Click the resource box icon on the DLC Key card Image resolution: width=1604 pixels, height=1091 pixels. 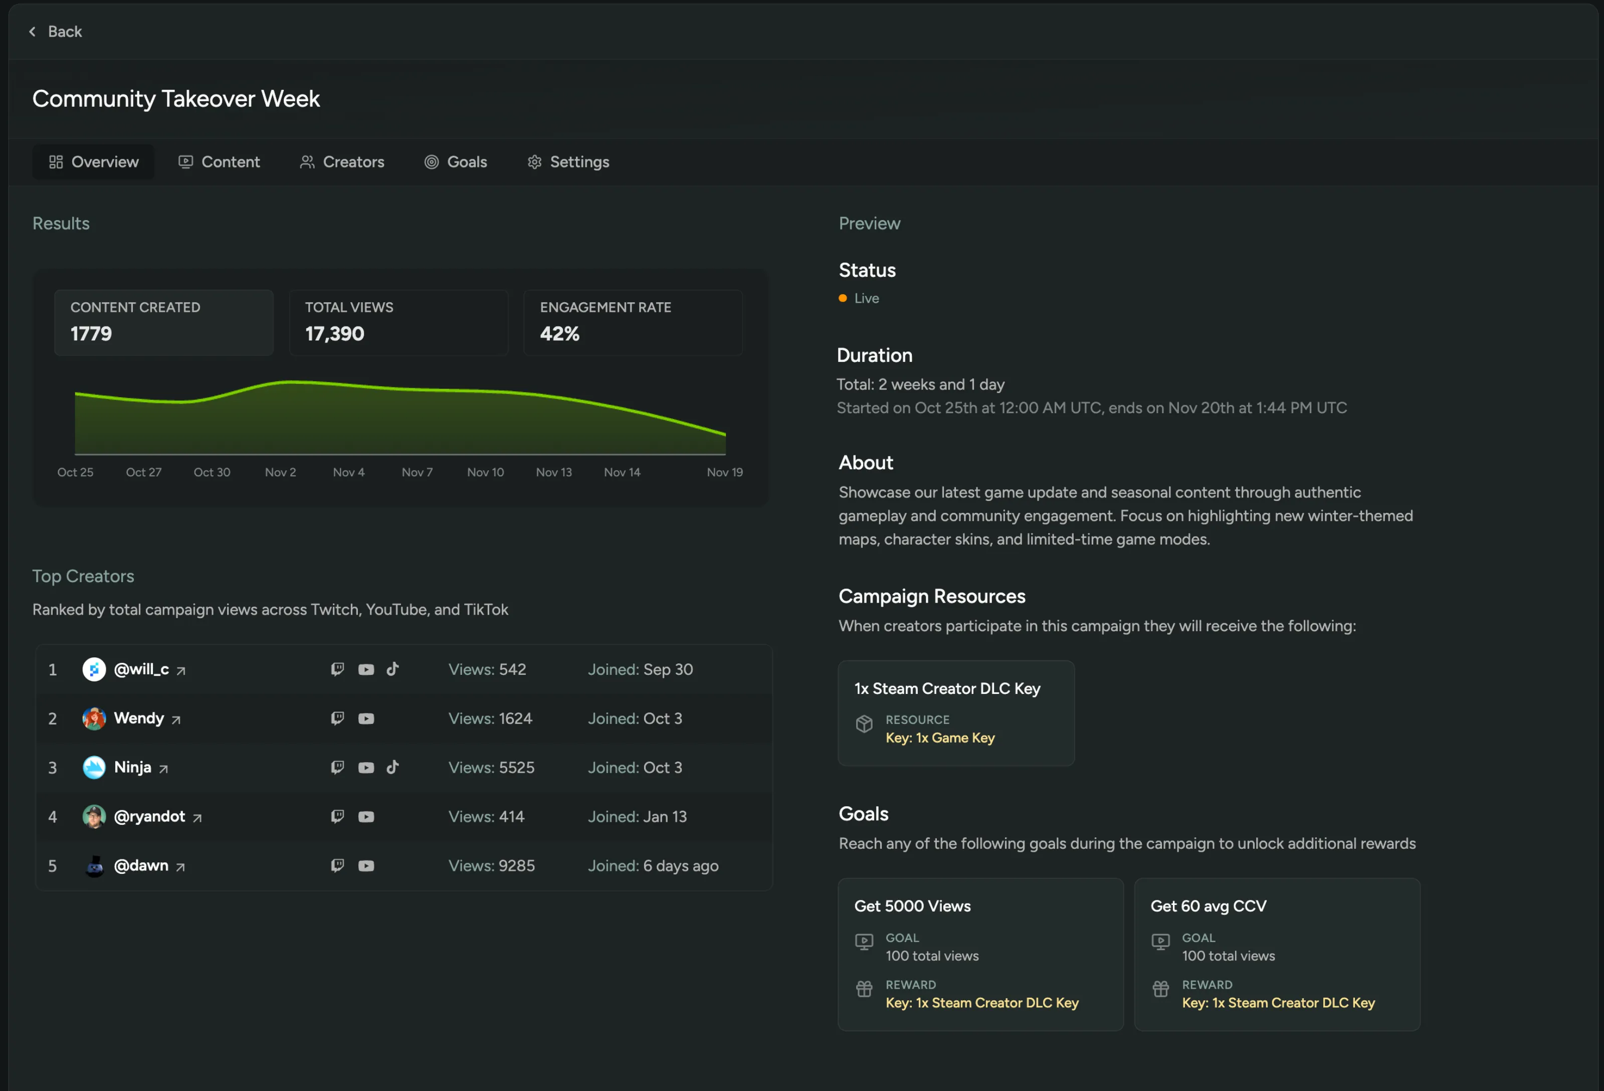coord(864,724)
